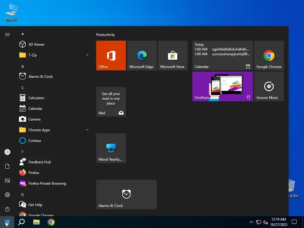The width and height of the screenshot is (304, 228).
Task: Open Documents from Start sidebar
Action: point(7,166)
